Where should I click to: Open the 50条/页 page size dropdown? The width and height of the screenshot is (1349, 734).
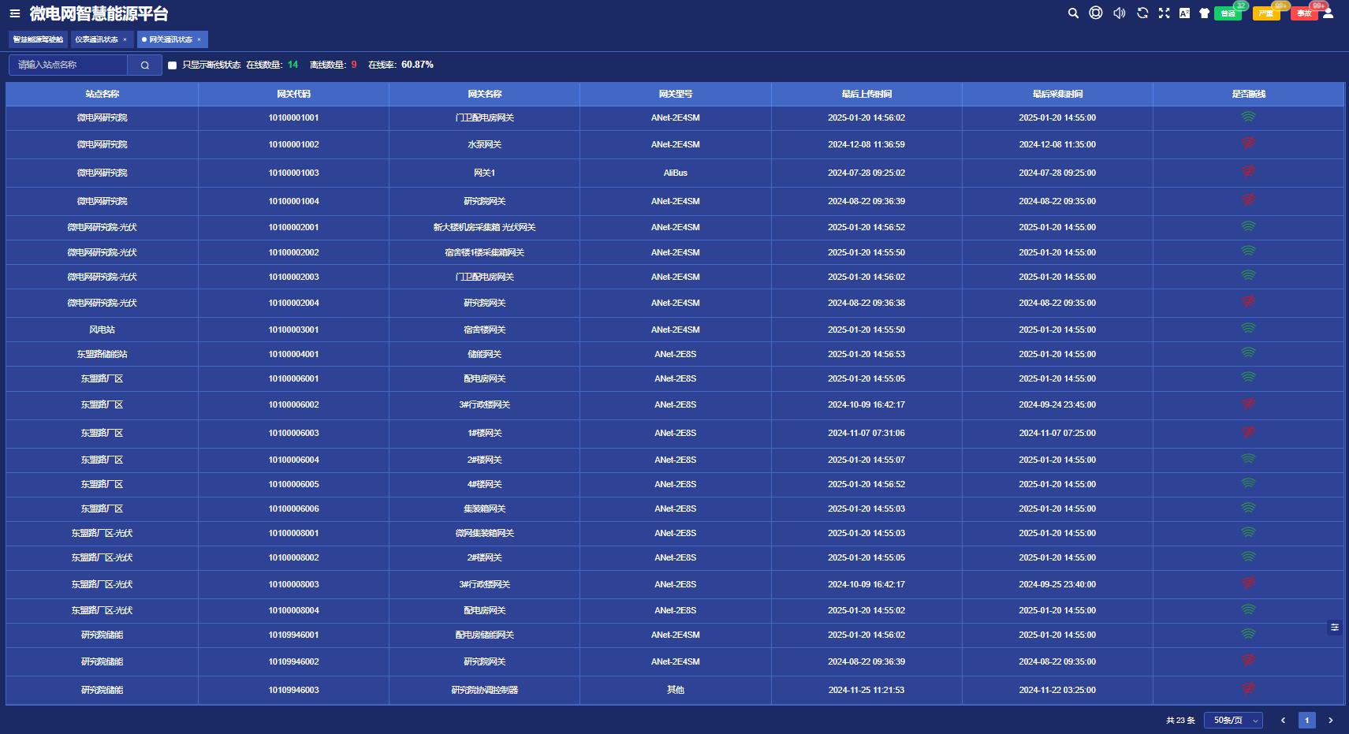(x=1233, y=720)
